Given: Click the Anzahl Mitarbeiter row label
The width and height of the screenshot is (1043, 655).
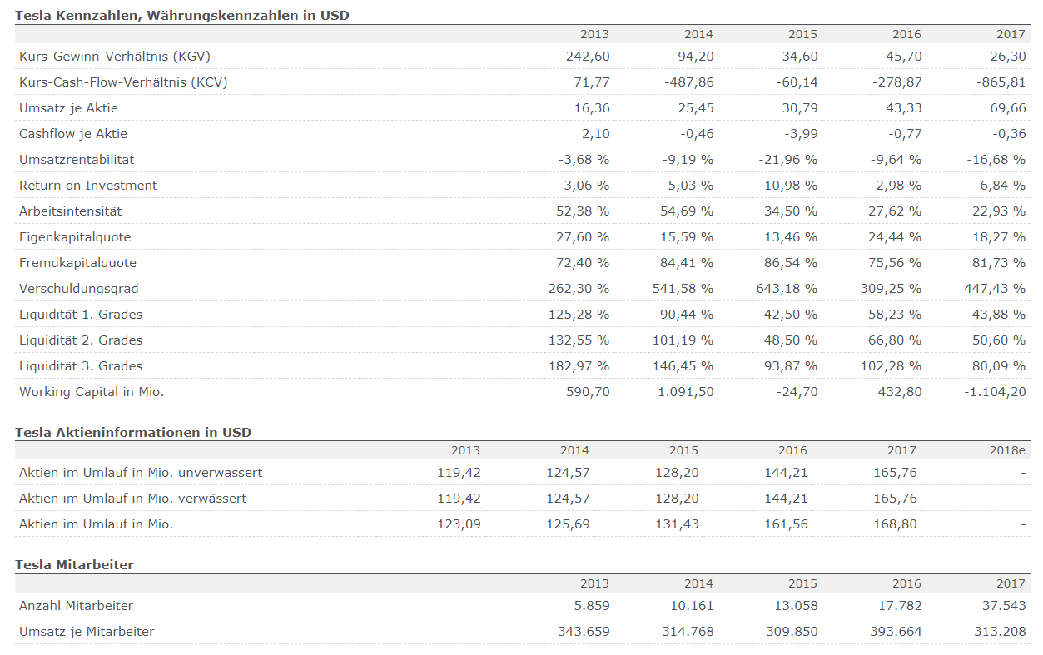Looking at the screenshot, I should pyautogui.click(x=76, y=606).
